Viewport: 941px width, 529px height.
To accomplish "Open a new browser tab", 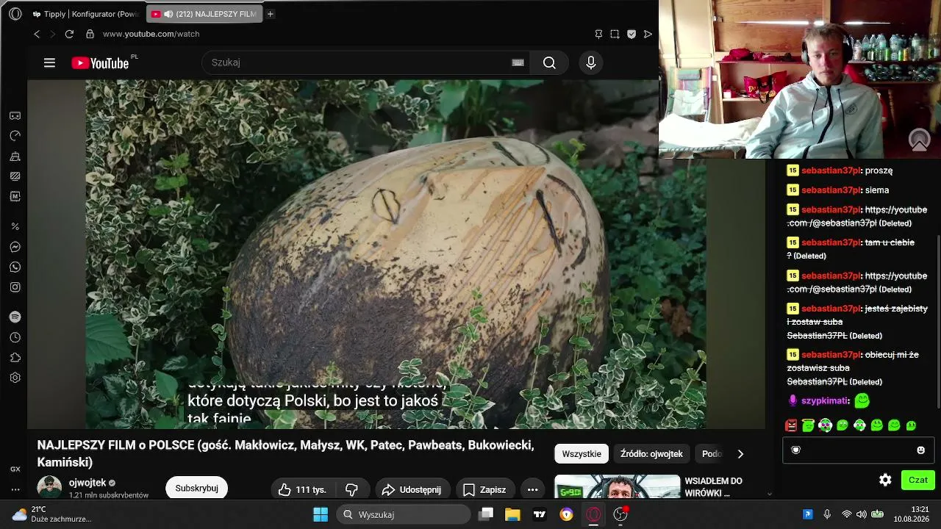I will (271, 14).
